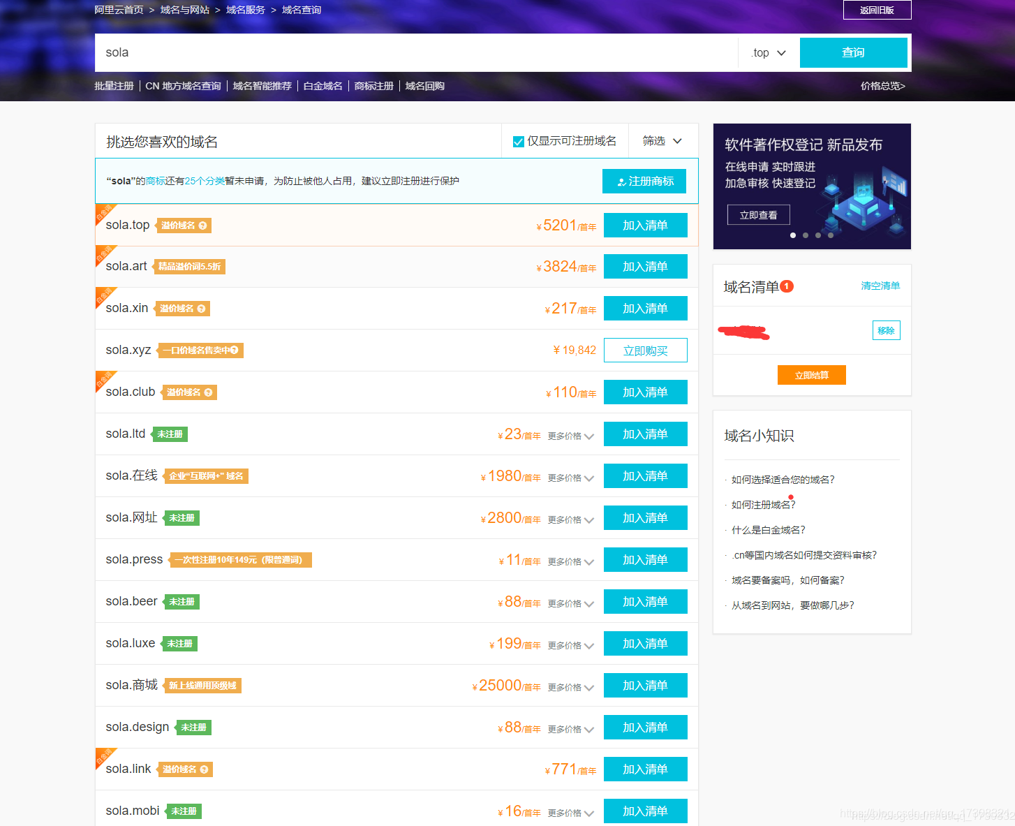The height and width of the screenshot is (826, 1015).
Task: Uncheck the 仅显示可注册域名 checkbox
Action: click(x=518, y=141)
